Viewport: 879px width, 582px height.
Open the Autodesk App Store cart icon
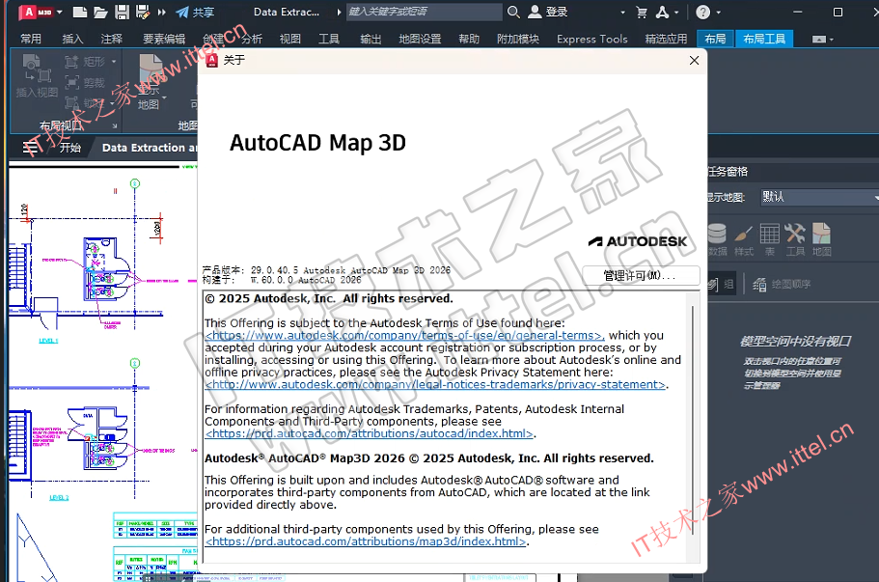pos(642,12)
